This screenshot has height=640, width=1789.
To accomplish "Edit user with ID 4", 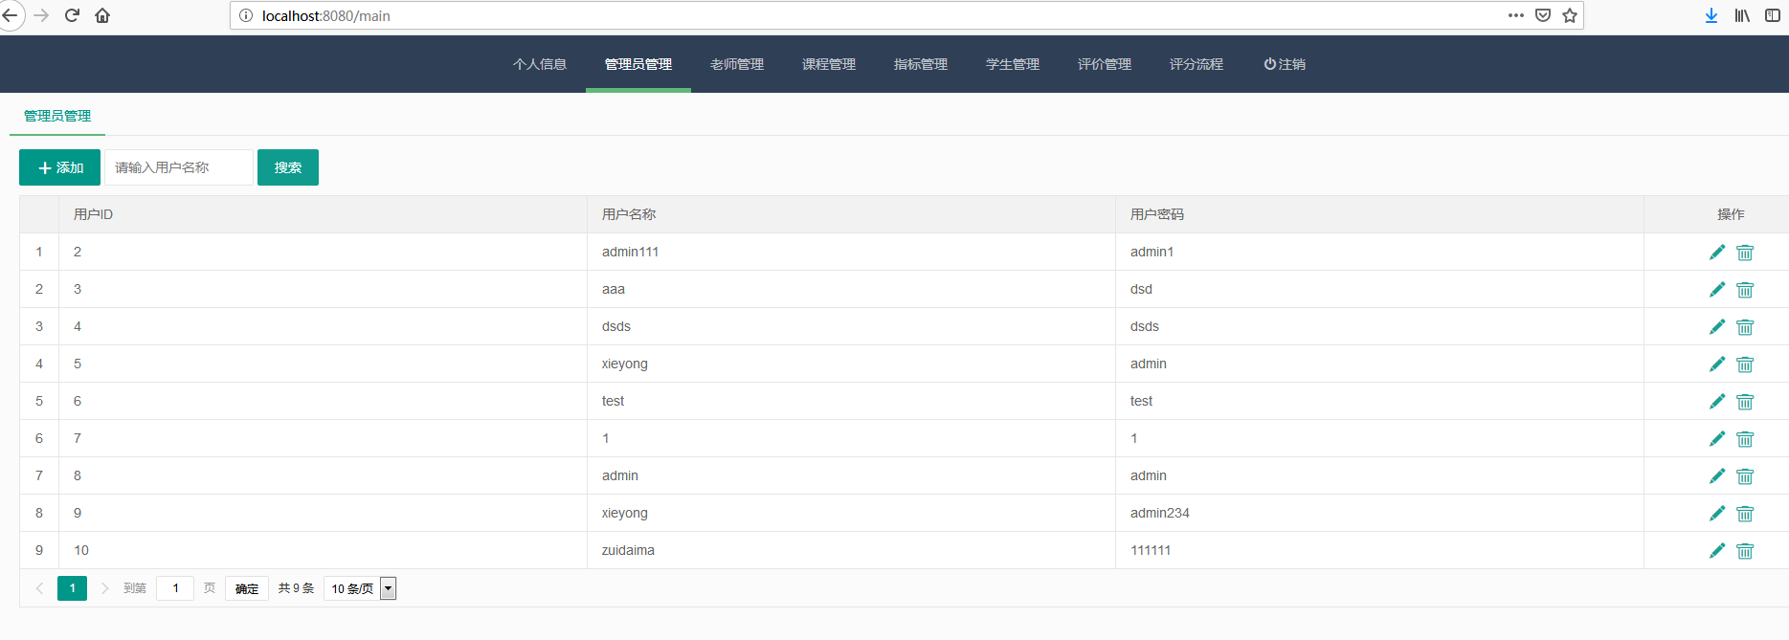I will 1717,326.
